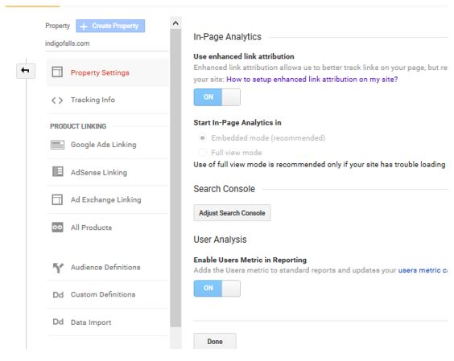Click the Ad Exchange Linking icon

[57, 199]
